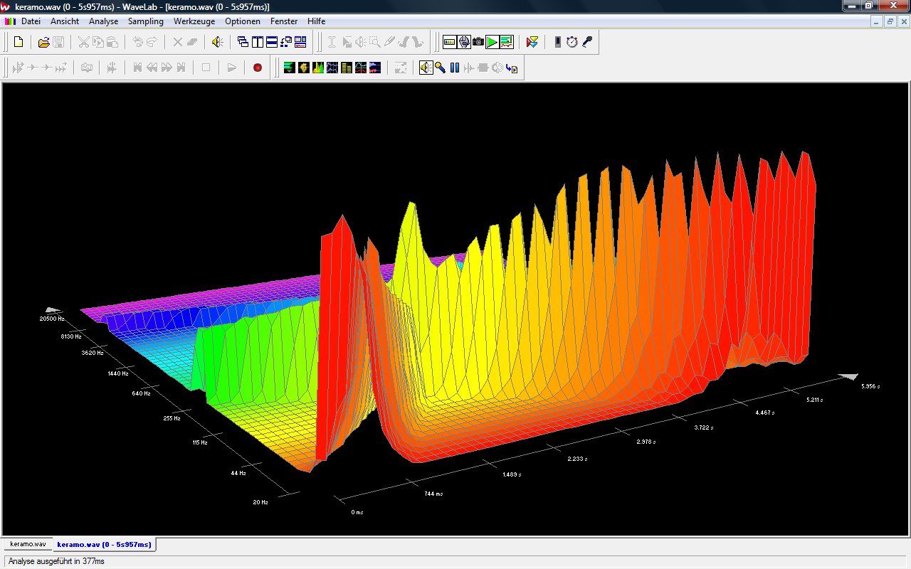Open the Hilfe menu
The image size is (911, 569).
(x=316, y=21)
